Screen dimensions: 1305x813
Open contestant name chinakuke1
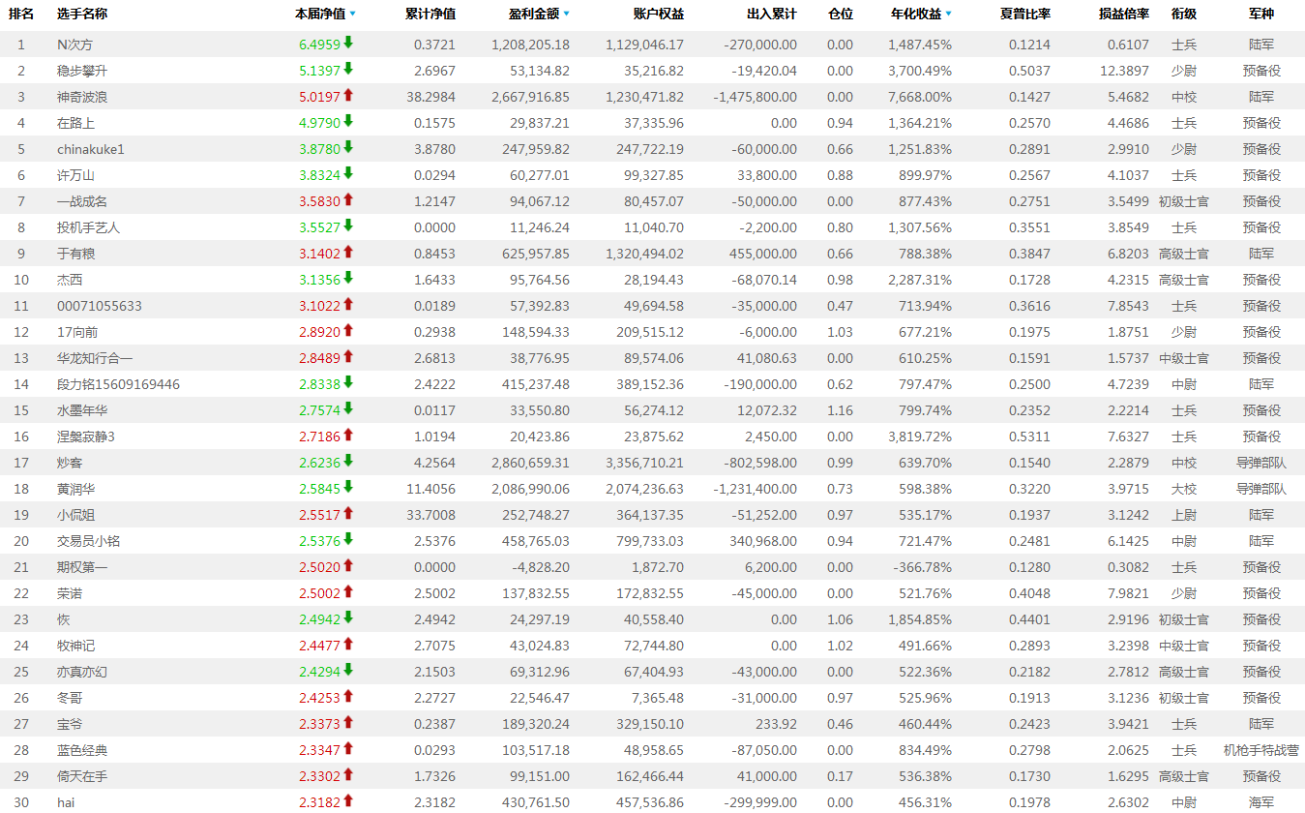point(91,149)
